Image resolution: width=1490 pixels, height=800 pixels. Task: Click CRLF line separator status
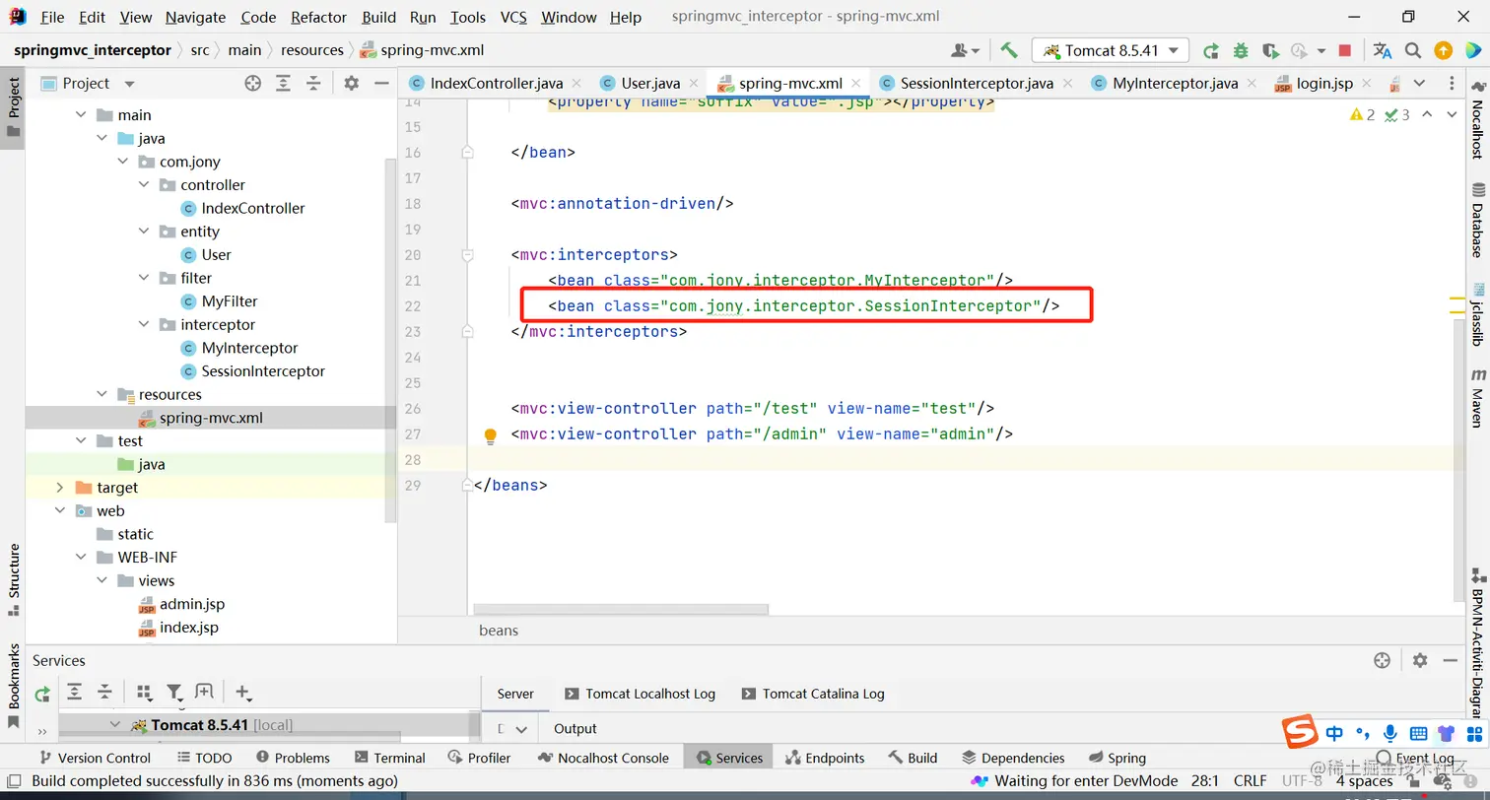(1250, 781)
